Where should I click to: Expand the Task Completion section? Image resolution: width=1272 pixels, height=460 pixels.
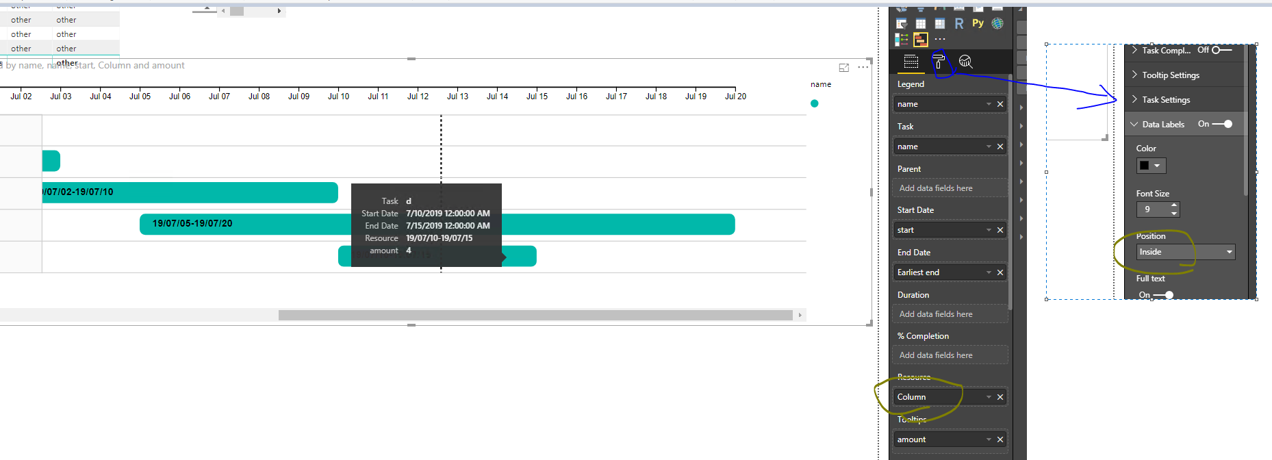[x=1134, y=50]
